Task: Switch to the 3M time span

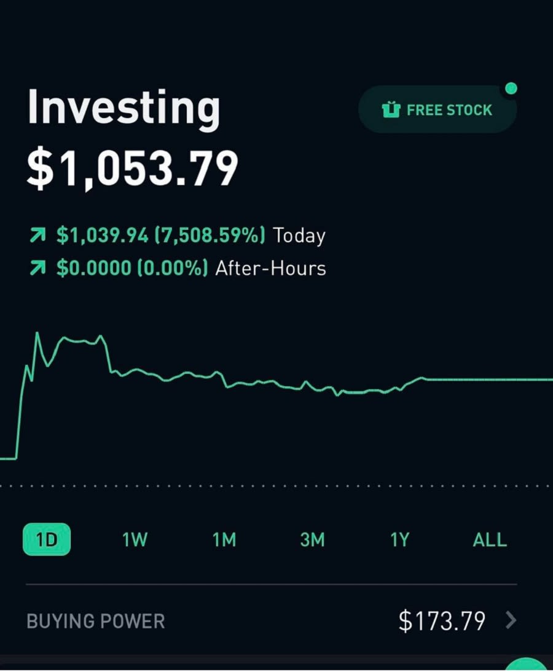Action: pyautogui.click(x=312, y=540)
